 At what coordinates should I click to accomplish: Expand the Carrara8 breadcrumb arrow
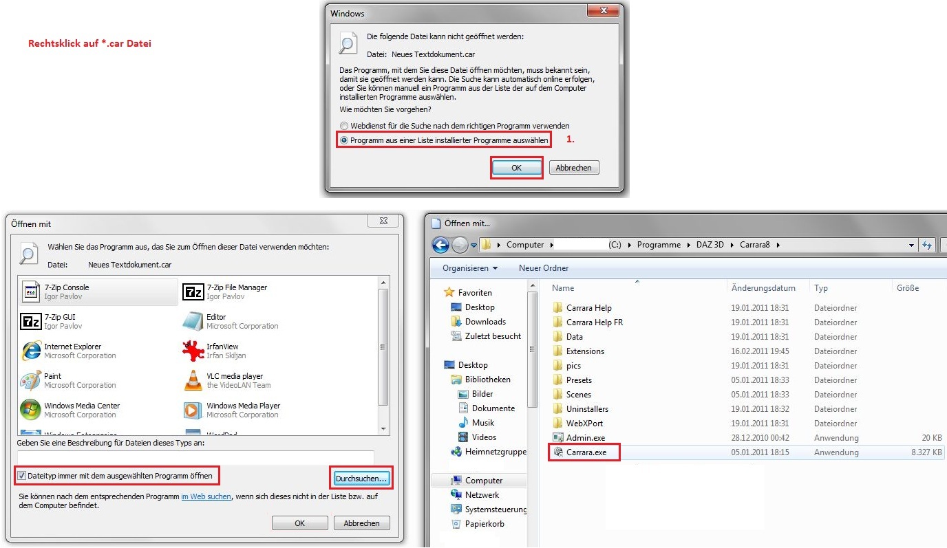tap(778, 245)
